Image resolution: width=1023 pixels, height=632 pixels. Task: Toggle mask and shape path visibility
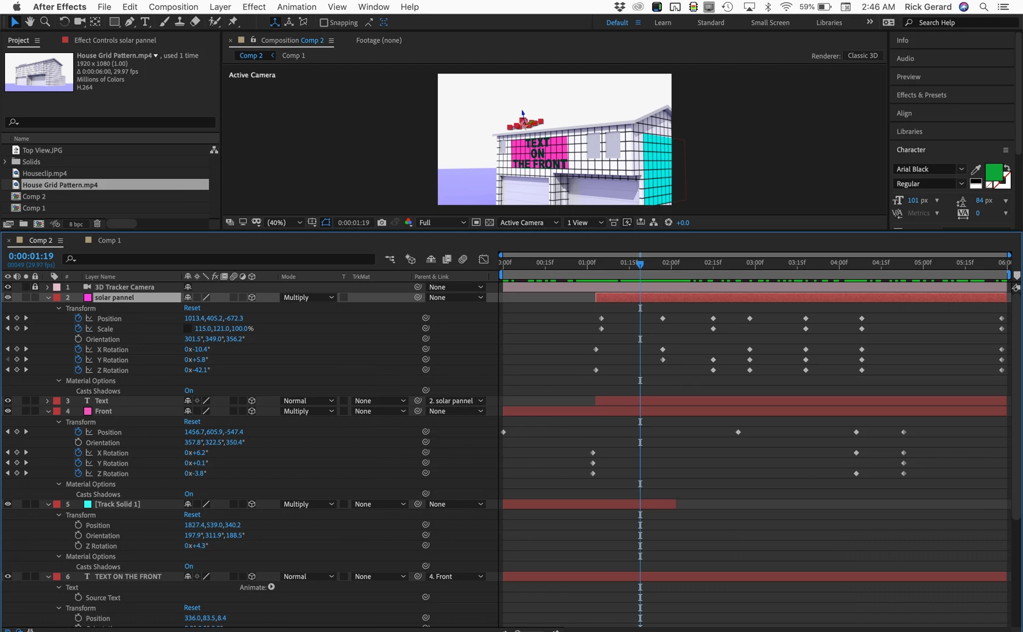[x=326, y=223]
